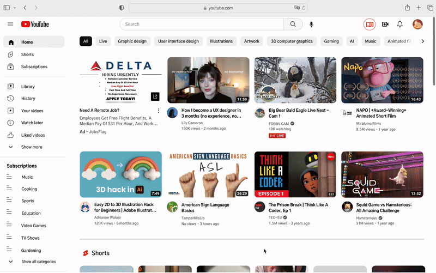
Task: Click the FOBBV CAM channel avatar
Action: click(x=260, y=113)
